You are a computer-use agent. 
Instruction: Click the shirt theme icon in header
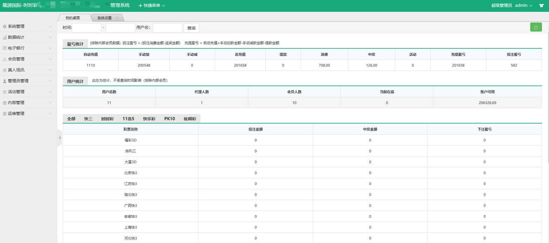pyautogui.click(x=542, y=6)
